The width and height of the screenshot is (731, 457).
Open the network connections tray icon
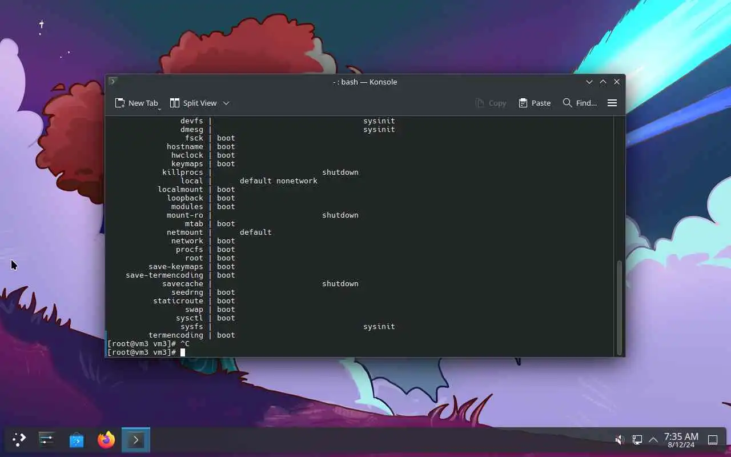pyautogui.click(x=637, y=440)
